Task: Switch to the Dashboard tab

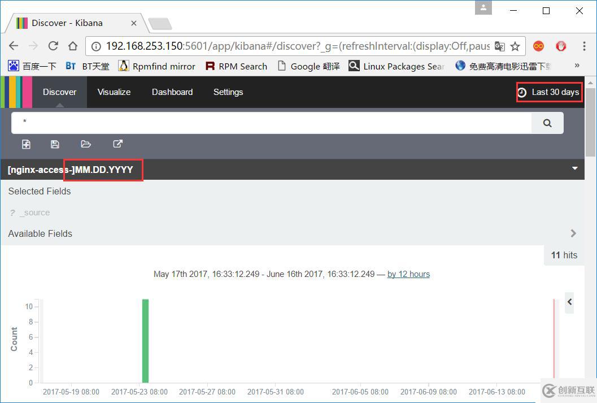Action: 172,92
